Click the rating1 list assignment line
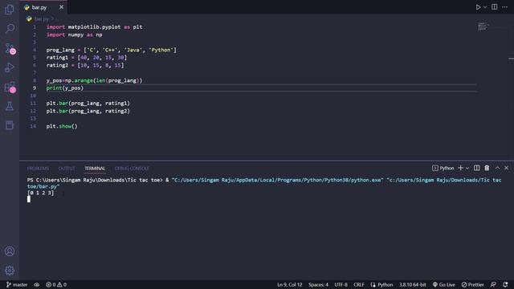This screenshot has height=289, width=514. tap(87, 57)
